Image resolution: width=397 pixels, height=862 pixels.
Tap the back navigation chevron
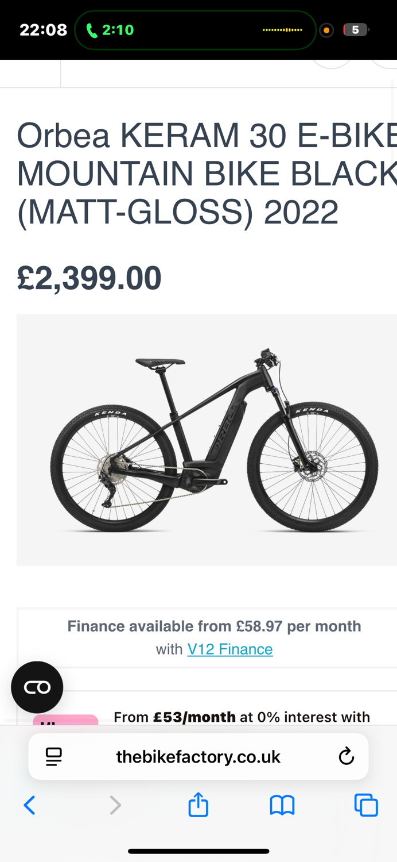click(x=30, y=805)
